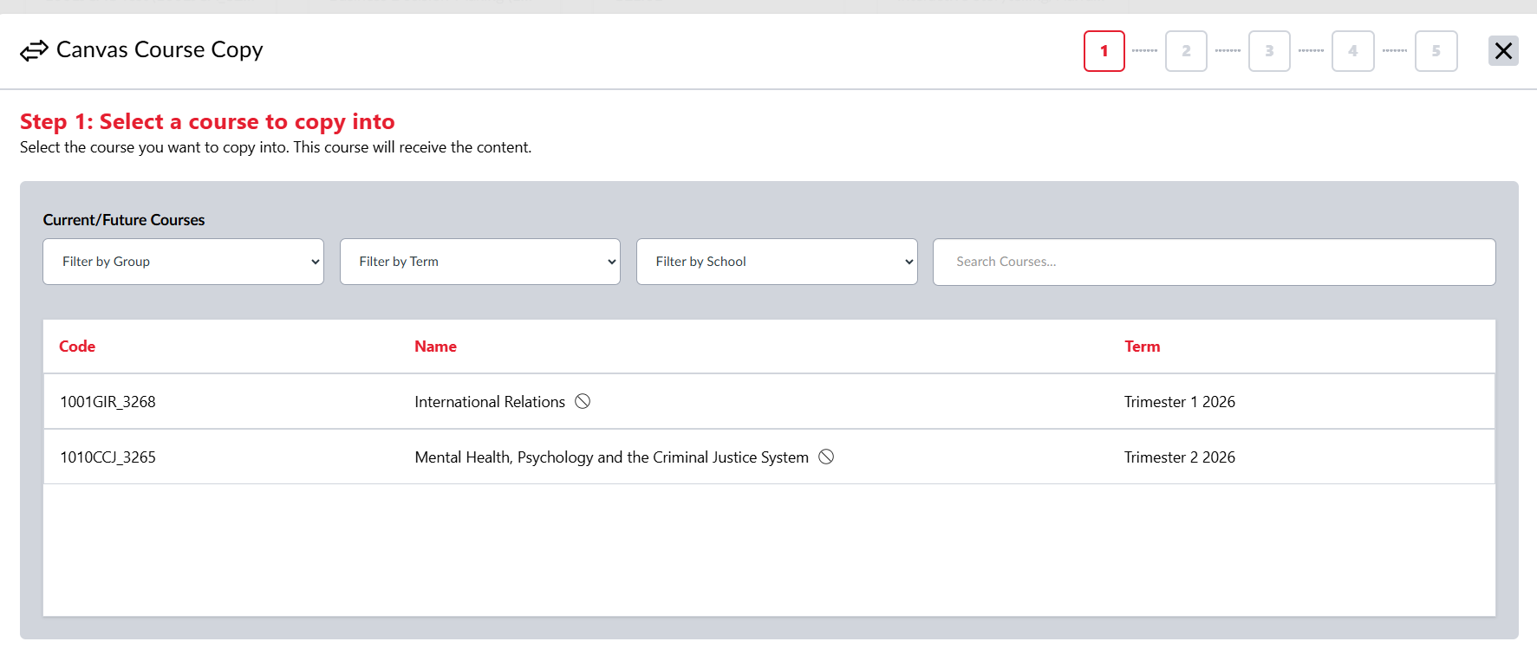Close the Canvas Course Copy dialog
Image resolution: width=1537 pixels, height=661 pixels.
tap(1503, 51)
